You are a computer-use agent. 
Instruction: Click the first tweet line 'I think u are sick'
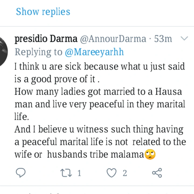tap(48, 66)
